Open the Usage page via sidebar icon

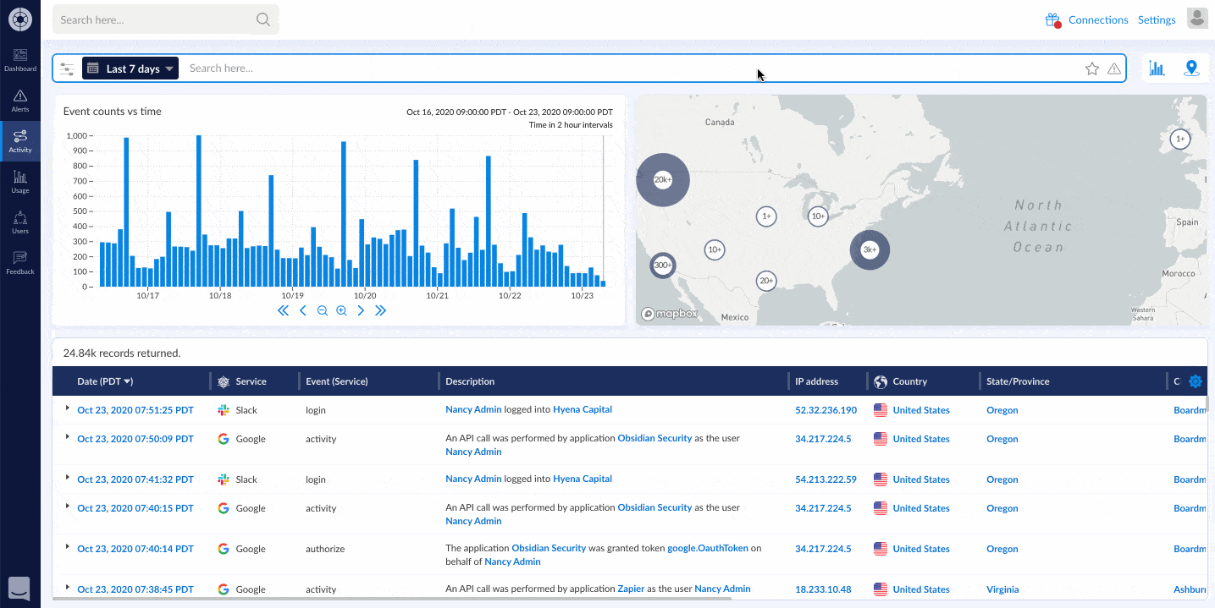coord(19,180)
